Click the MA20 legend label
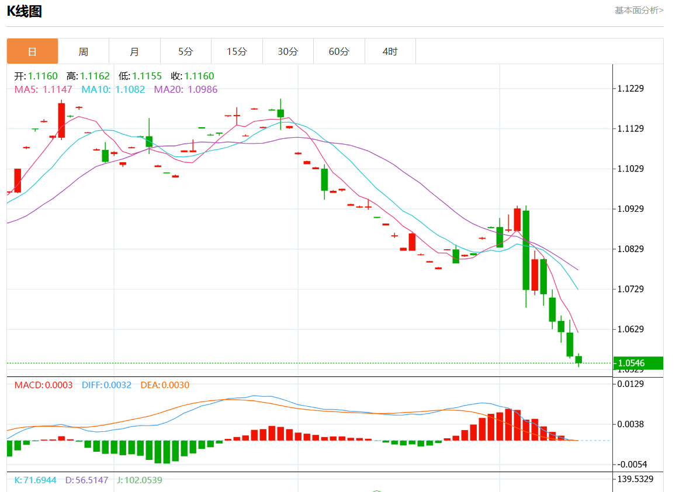This screenshot has width=679, height=492. click(x=185, y=90)
